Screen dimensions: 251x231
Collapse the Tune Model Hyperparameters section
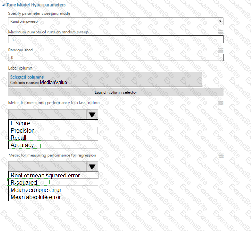pyautogui.click(x=4, y=5)
